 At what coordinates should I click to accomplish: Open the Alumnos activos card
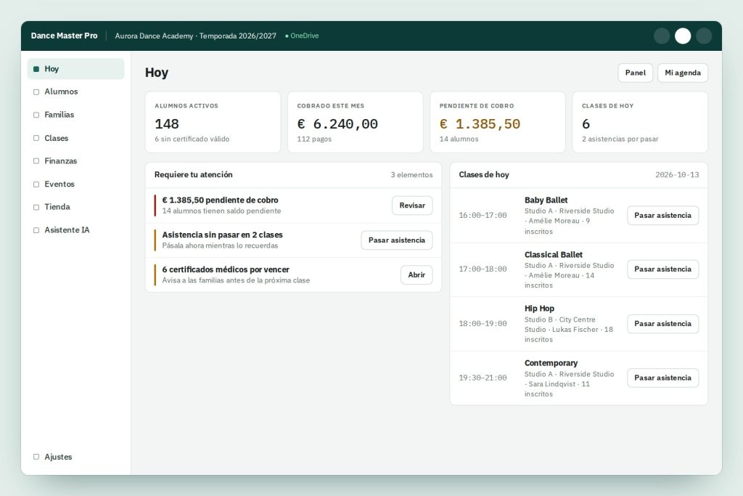[x=213, y=122]
